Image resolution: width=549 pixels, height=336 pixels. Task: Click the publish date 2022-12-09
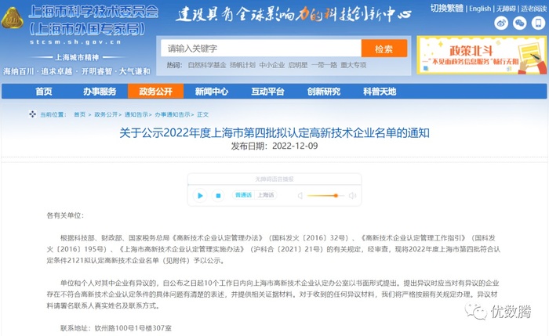(x=295, y=146)
